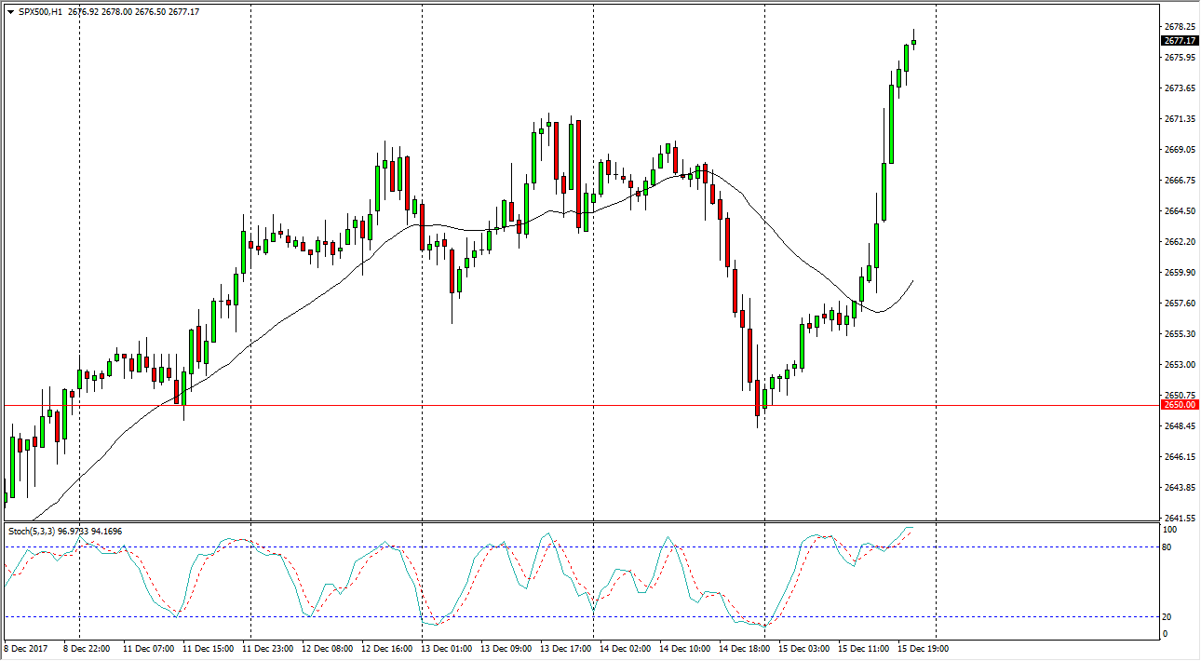Click the current price tag 2677.17
This screenshot has width=1201, height=661.
pyautogui.click(x=1179, y=41)
